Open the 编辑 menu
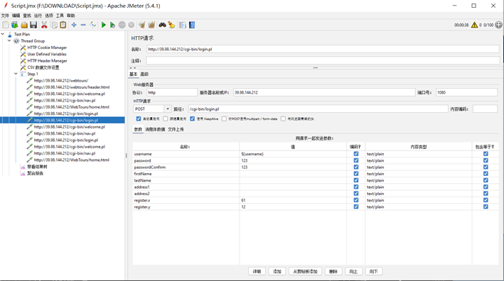The image size is (504, 281). coord(16,16)
